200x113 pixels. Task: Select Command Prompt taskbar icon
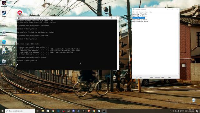click(104, 111)
